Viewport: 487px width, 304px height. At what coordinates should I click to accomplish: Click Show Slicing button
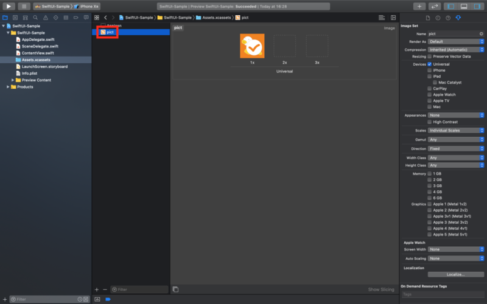(381, 289)
